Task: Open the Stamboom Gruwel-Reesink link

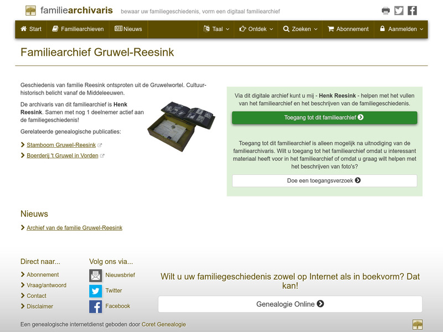Action: point(61,144)
